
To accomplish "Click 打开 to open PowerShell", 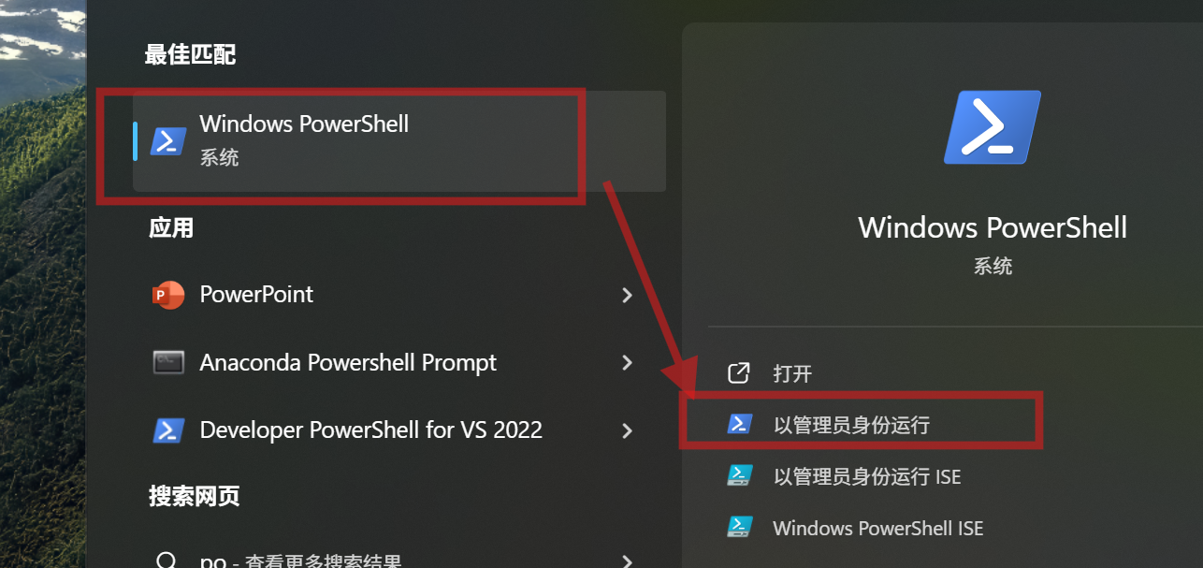I will tap(792, 374).
